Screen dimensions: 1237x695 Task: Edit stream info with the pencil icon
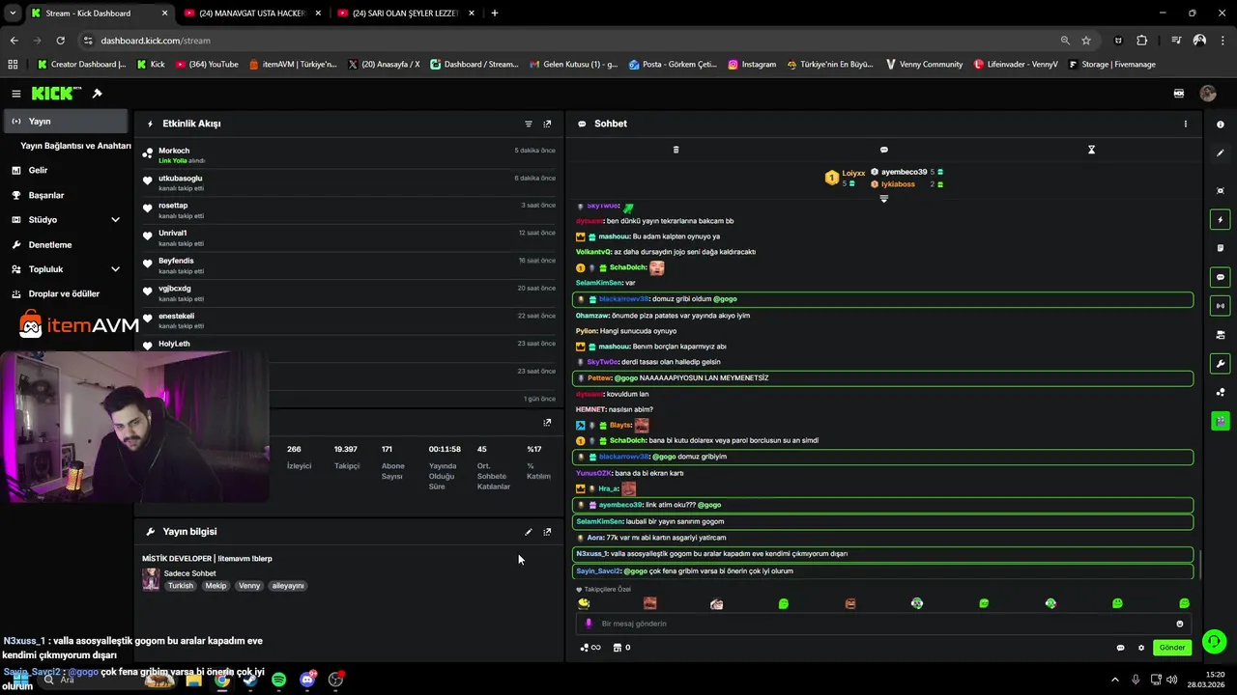pos(529,532)
